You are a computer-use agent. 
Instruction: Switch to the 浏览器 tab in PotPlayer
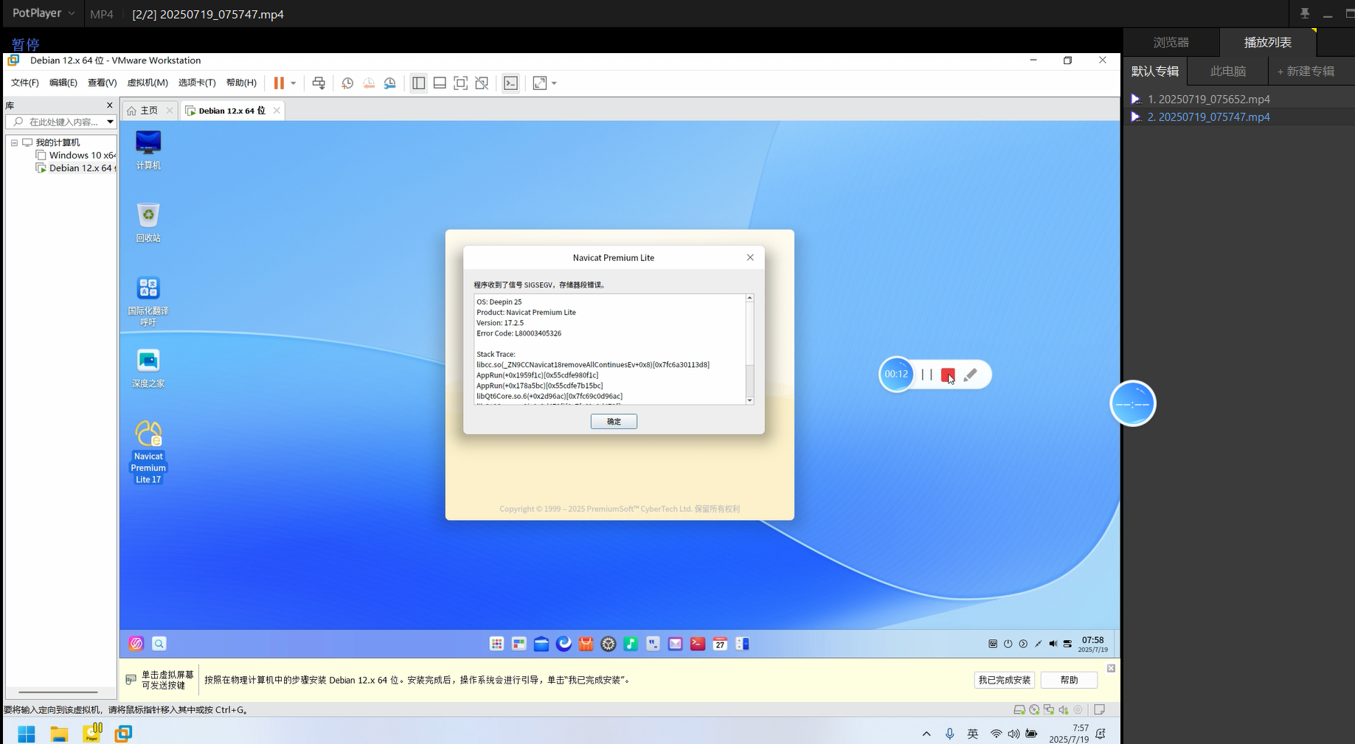tap(1171, 43)
